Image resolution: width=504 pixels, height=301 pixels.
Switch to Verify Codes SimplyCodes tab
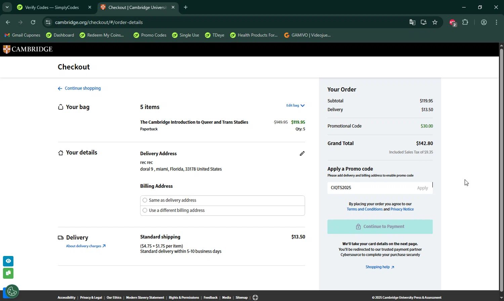click(x=52, y=7)
